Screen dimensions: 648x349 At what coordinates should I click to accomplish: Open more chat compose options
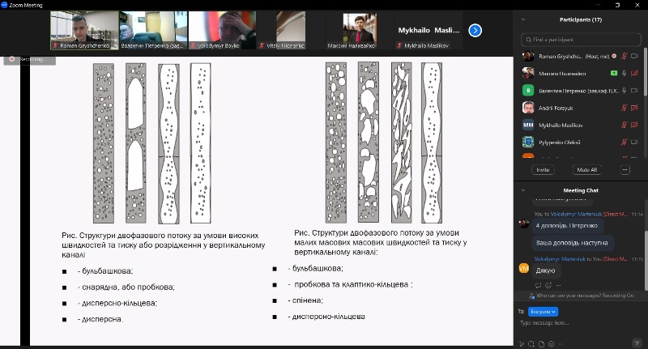(x=561, y=343)
